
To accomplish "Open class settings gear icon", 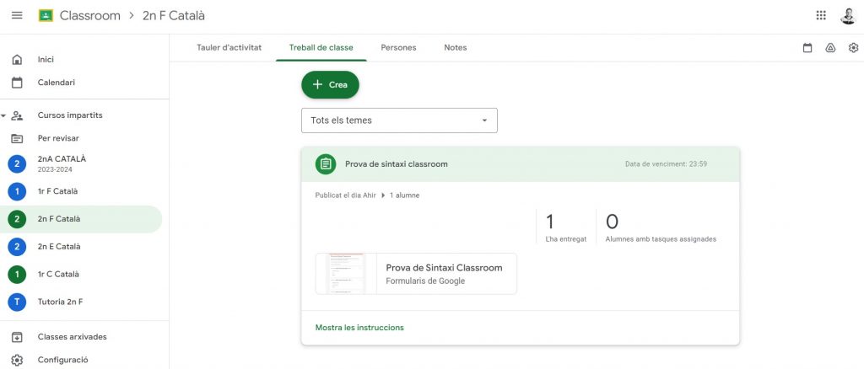I will 853,48.
